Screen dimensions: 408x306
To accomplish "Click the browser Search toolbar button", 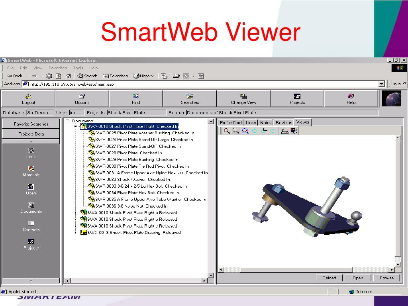I will coord(87,76).
